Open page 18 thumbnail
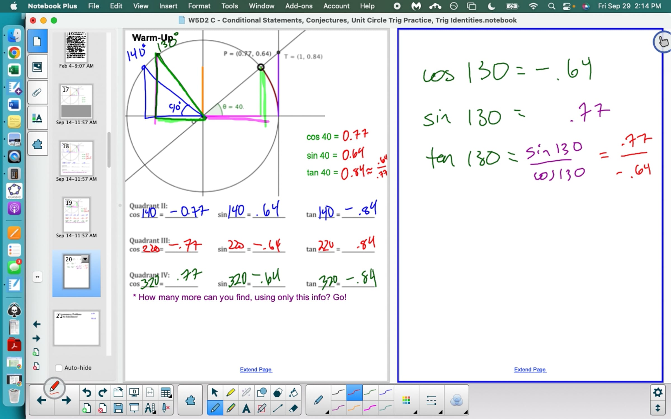 click(x=76, y=158)
